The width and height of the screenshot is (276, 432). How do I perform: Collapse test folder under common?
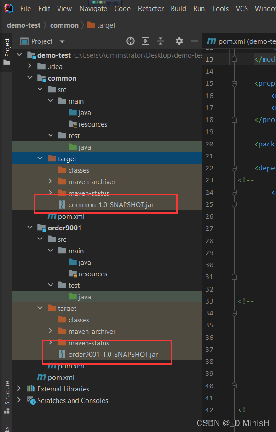51,135
